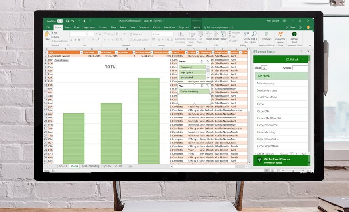Switch to the Formulas ribbon tab
349x212 pixels.
(x=103, y=27)
